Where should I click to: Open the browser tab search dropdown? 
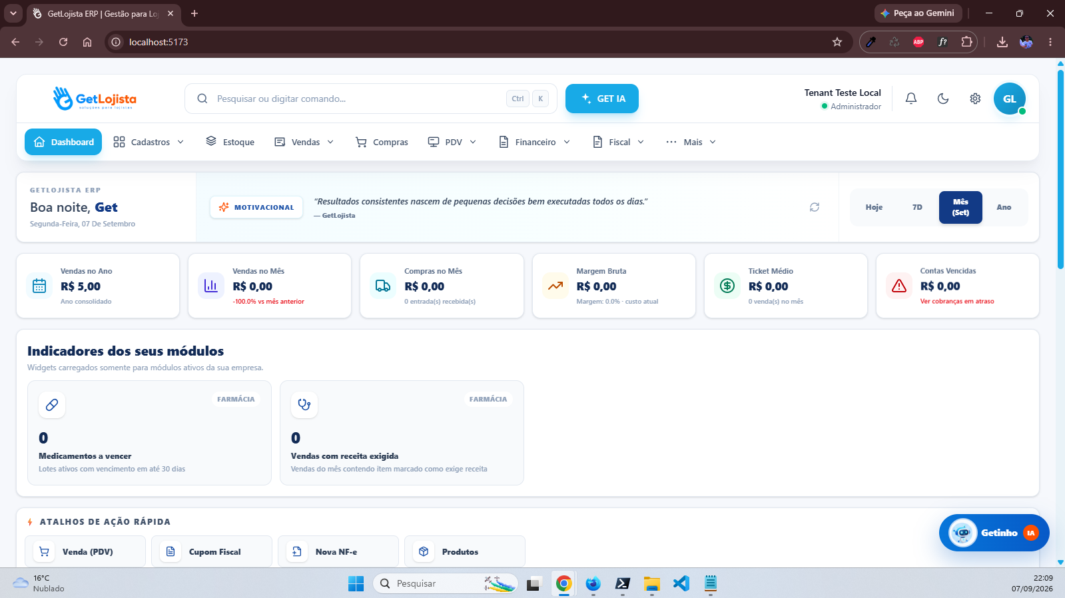point(13,13)
